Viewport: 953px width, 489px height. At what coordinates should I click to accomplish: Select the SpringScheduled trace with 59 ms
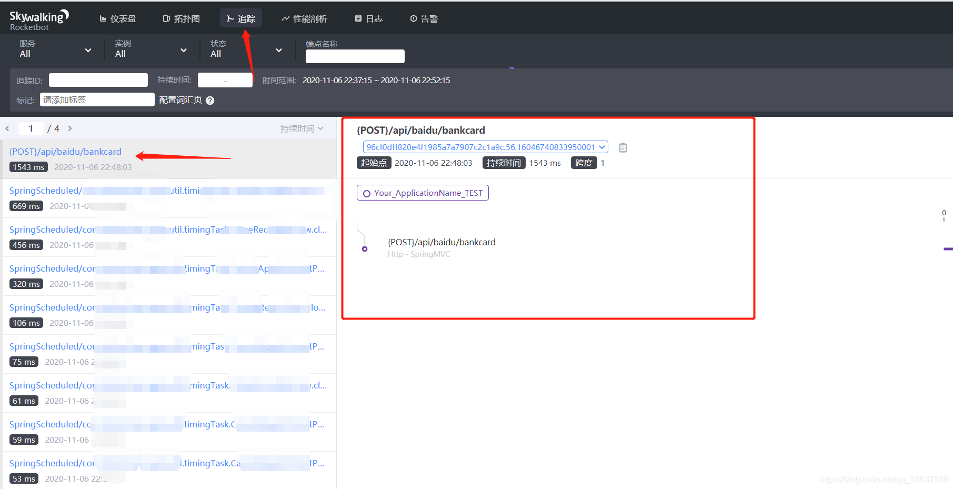pyautogui.click(x=169, y=432)
